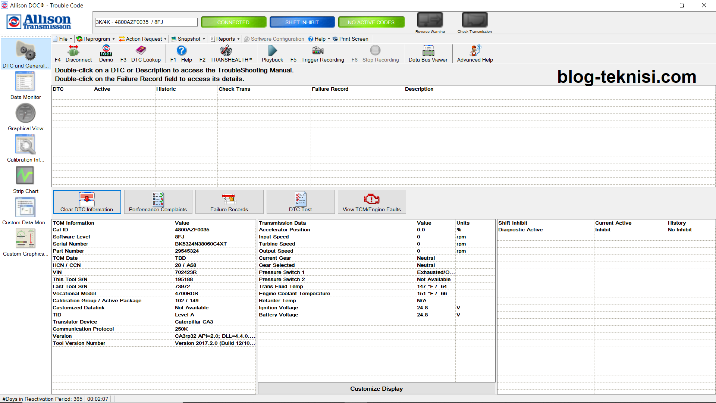
Task: Switch to Data Monitor in sidebar
Action: pos(25,86)
